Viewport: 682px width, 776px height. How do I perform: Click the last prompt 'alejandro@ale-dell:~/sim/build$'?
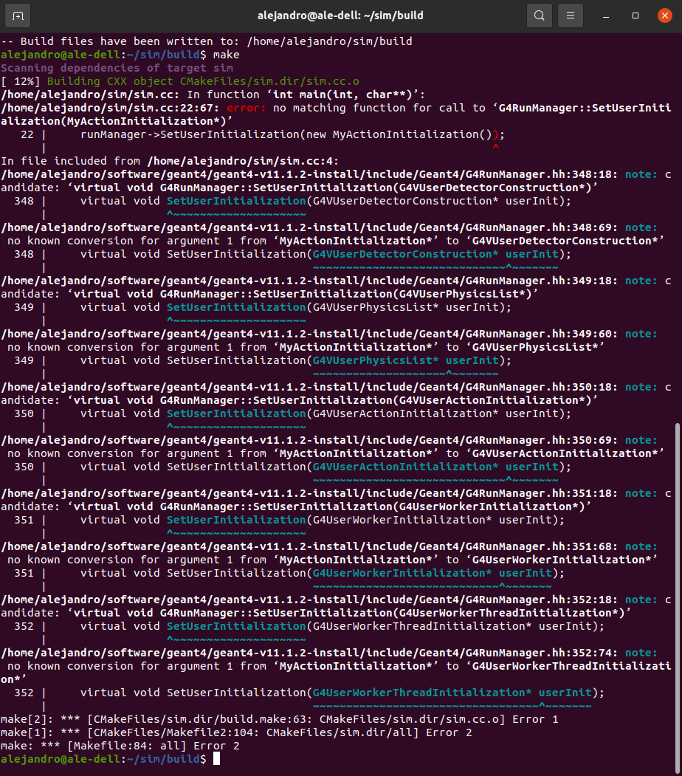(104, 759)
